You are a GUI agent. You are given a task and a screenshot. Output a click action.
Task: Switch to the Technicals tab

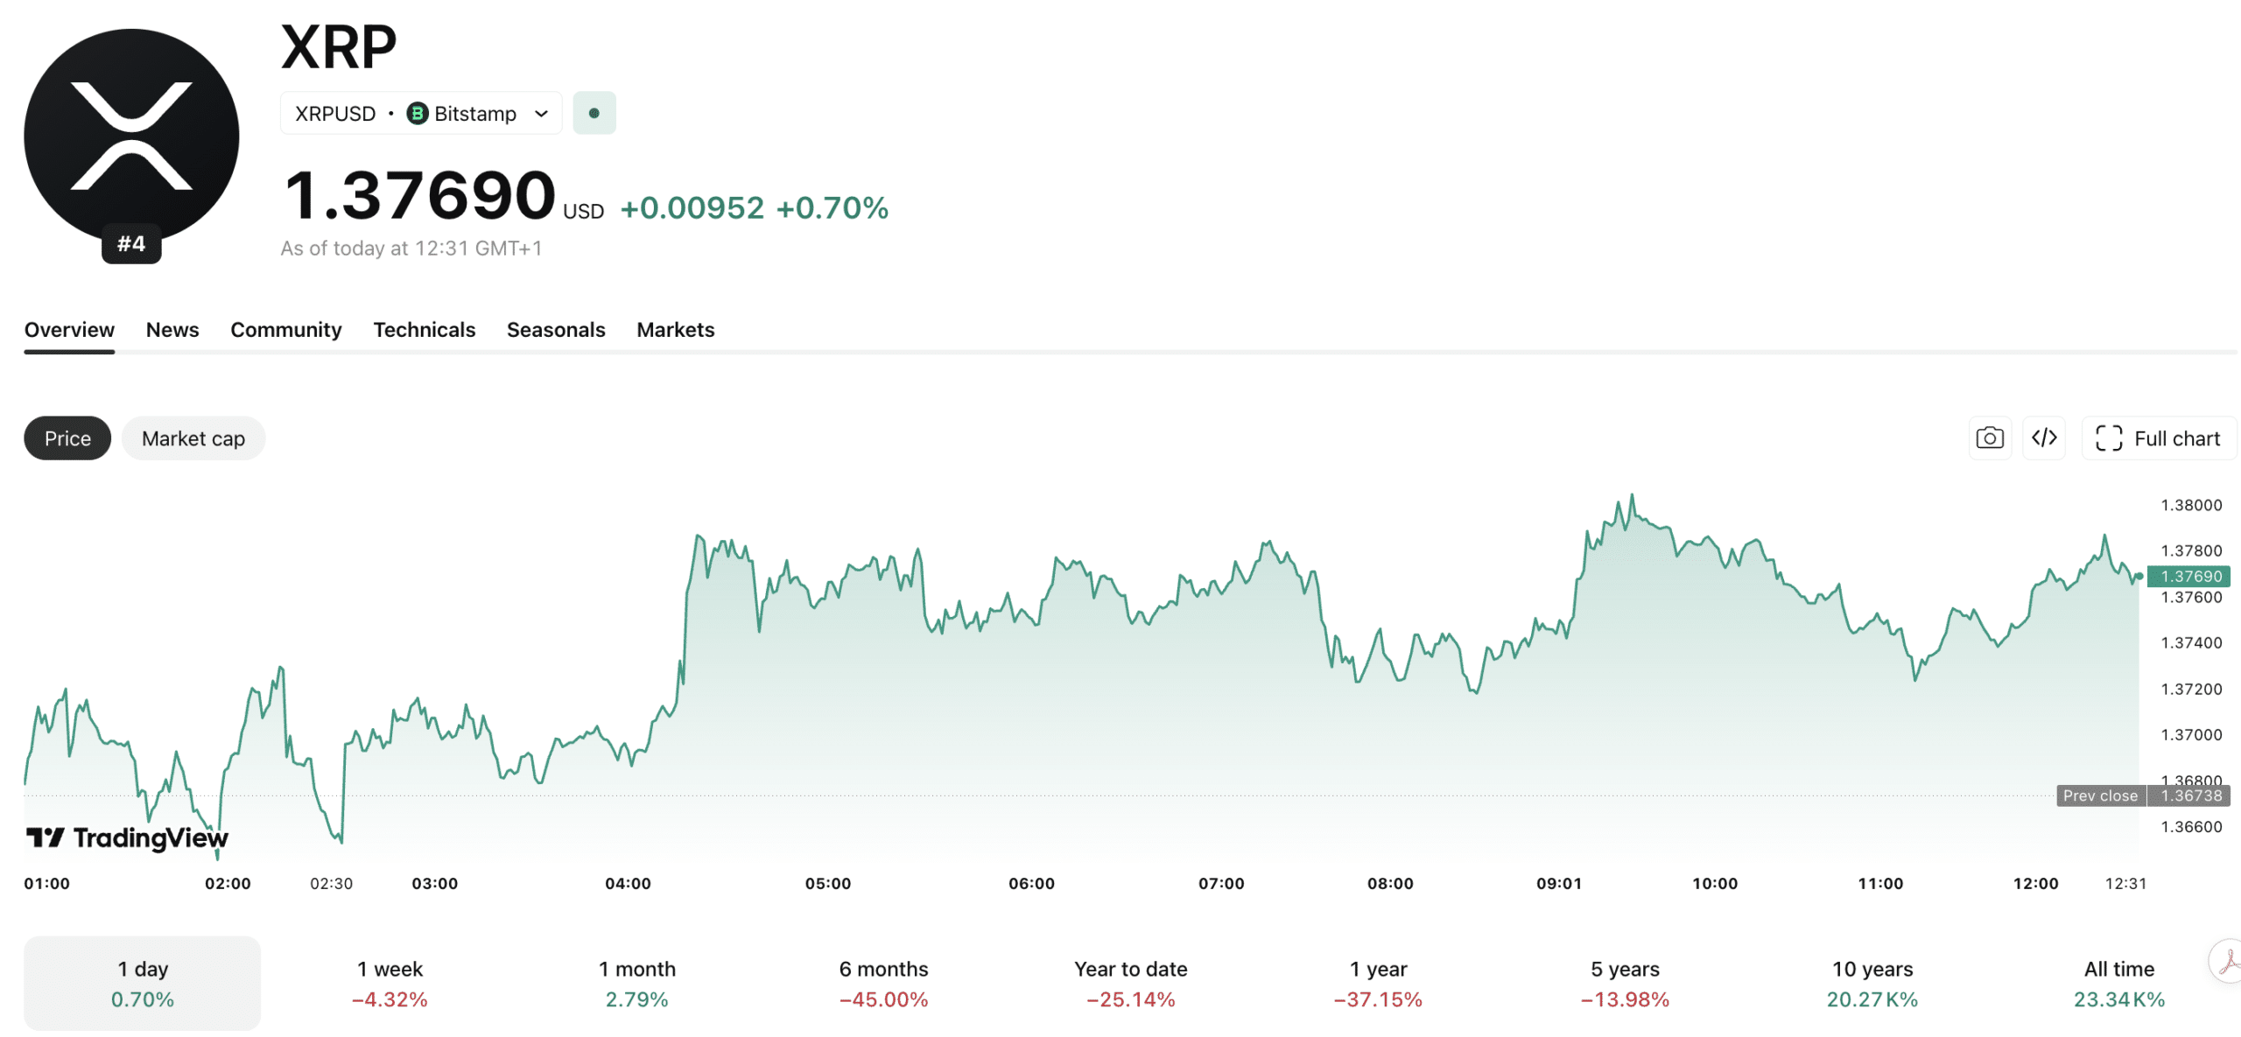click(x=425, y=330)
